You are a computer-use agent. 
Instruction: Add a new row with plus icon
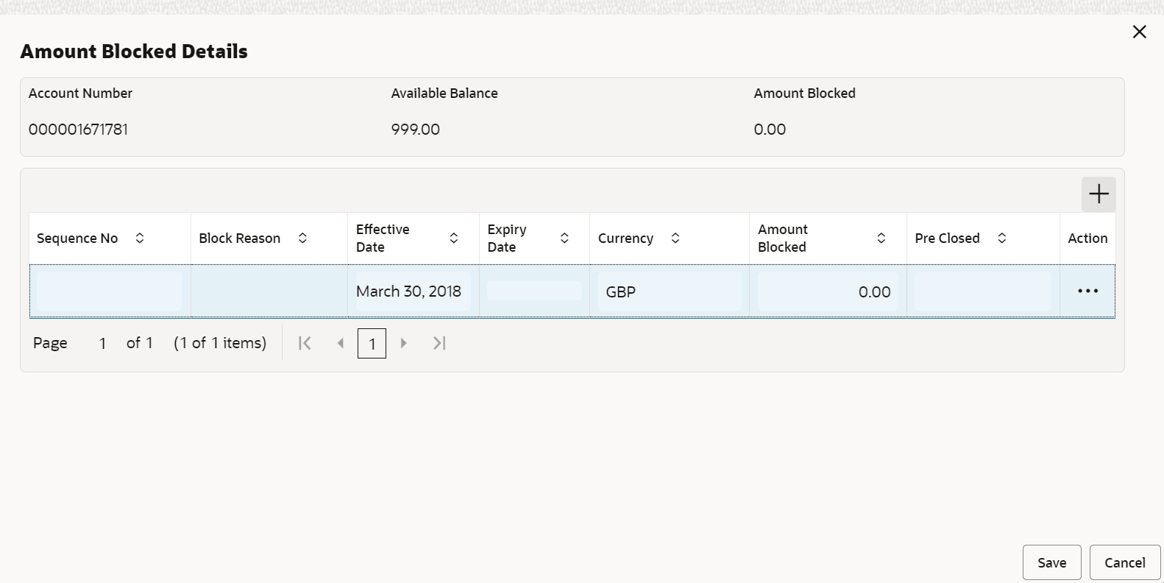(1099, 194)
